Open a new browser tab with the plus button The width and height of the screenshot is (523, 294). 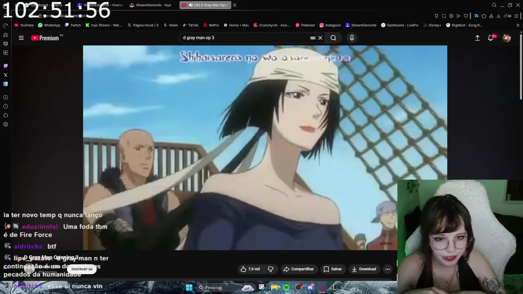tap(235, 5)
